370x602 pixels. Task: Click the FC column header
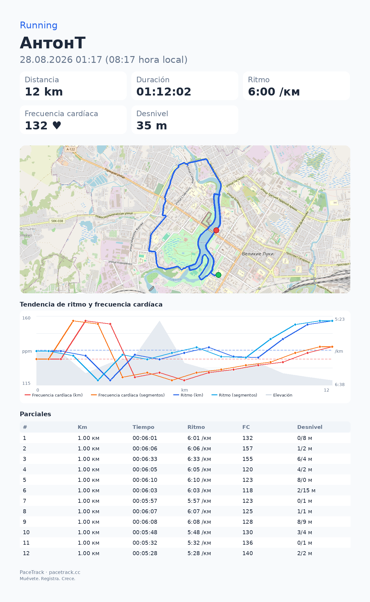pos(246,427)
